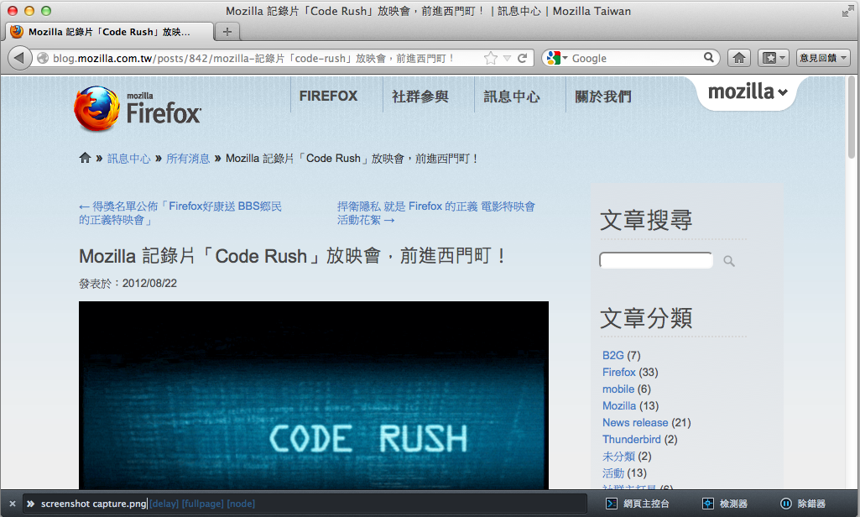
Task: Bookmark this page with the star icon
Action: tap(490, 57)
